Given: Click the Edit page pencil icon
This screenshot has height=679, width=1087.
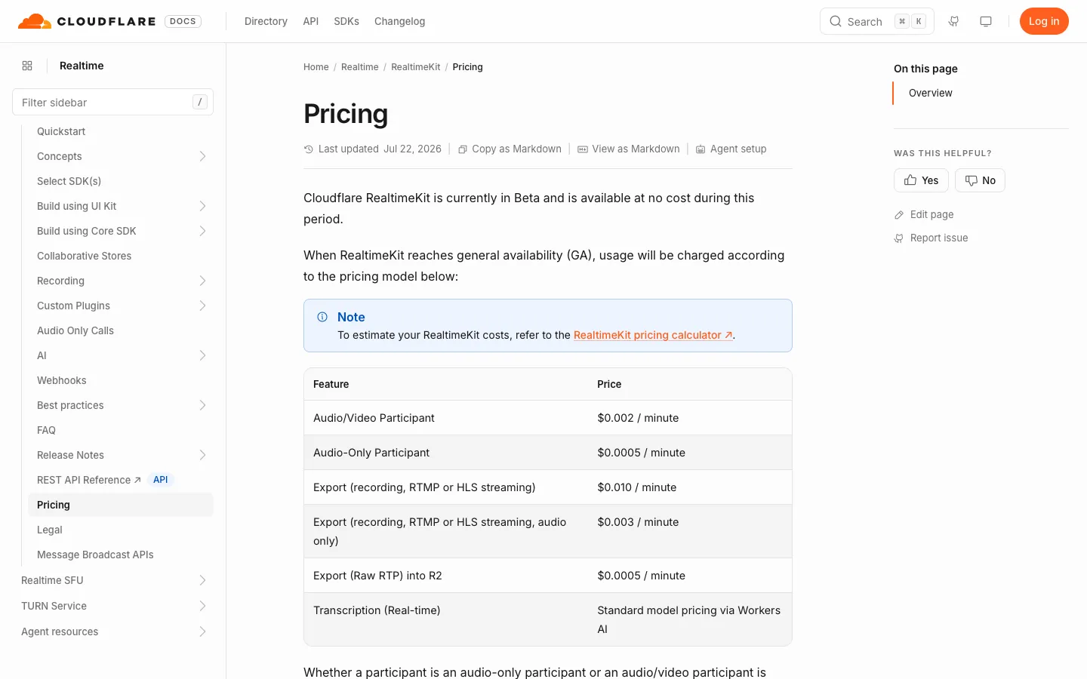Looking at the screenshot, I should pos(899,215).
